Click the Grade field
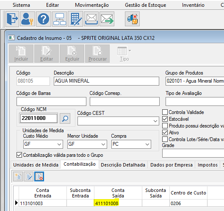Screen dimensions: 224x211 click(193, 153)
